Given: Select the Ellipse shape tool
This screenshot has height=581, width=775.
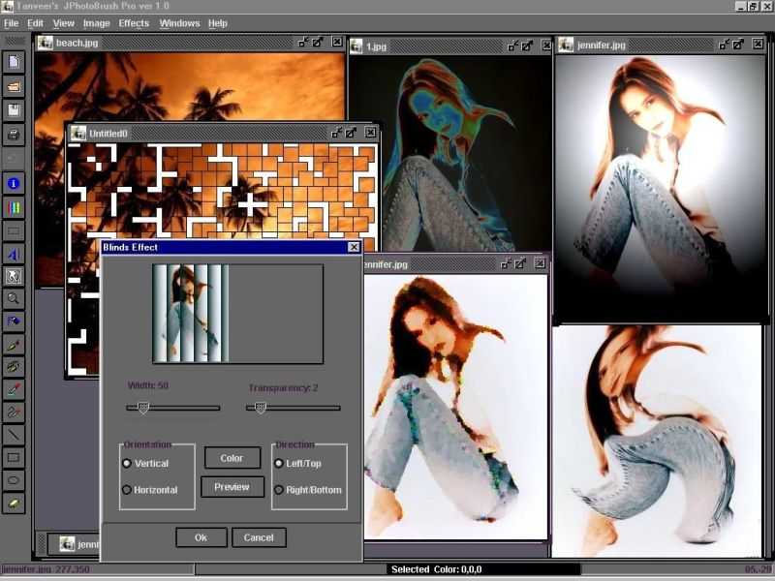Looking at the screenshot, I should [x=14, y=480].
